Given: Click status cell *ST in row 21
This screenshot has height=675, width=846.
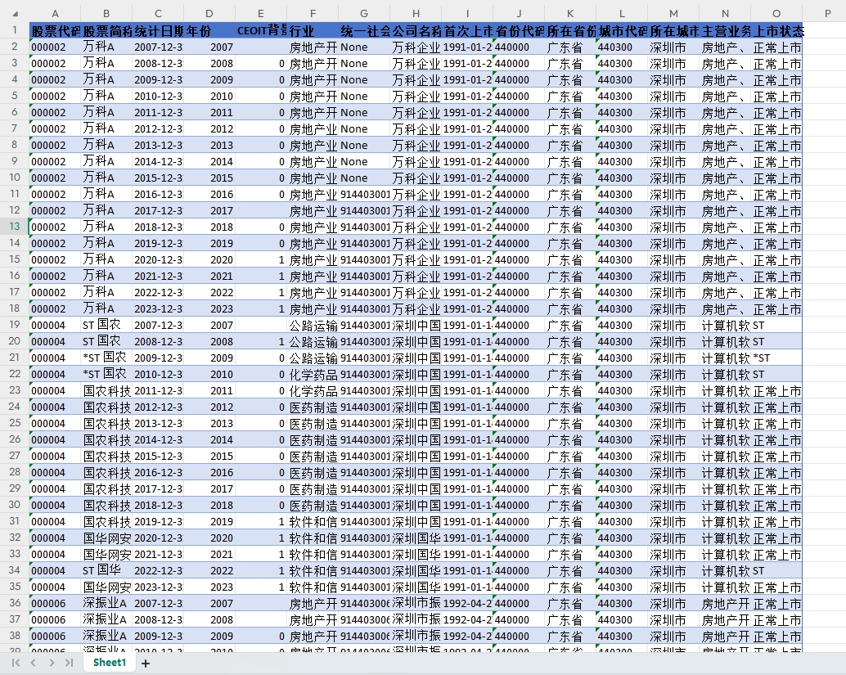Looking at the screenshot, I should point(776,358).
